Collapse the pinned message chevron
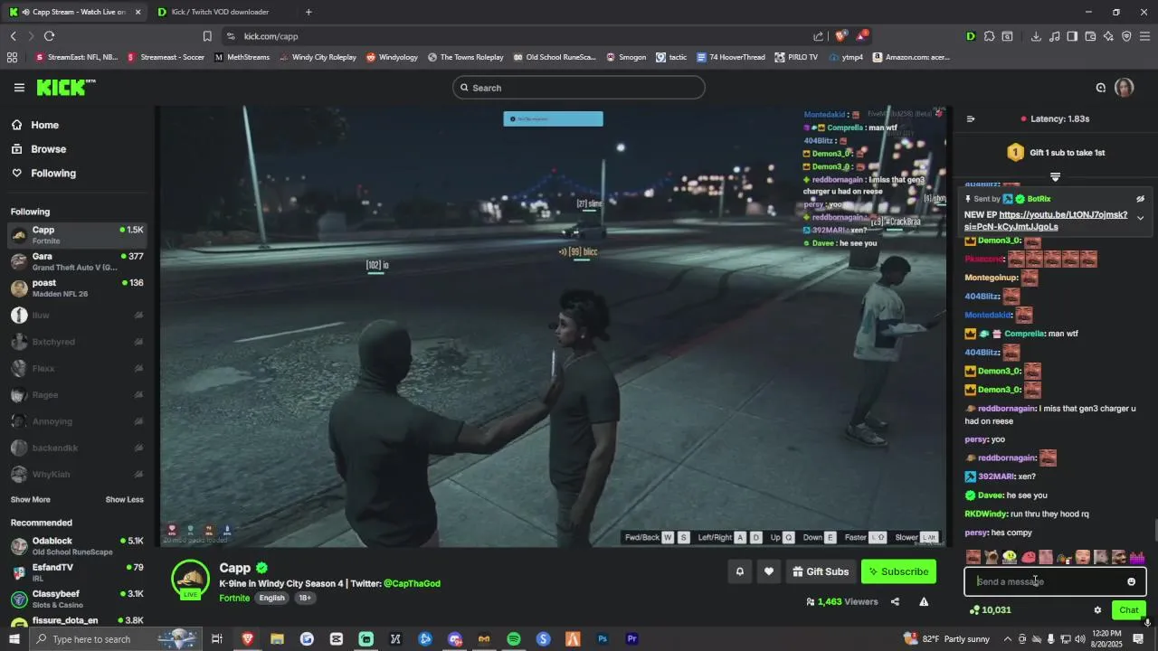 click(1140, 218)
